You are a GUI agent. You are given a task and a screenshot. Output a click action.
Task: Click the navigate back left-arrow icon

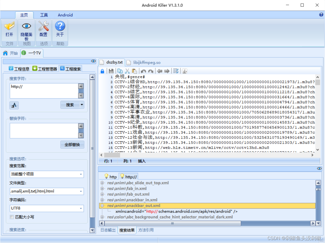tap(160, 71)
